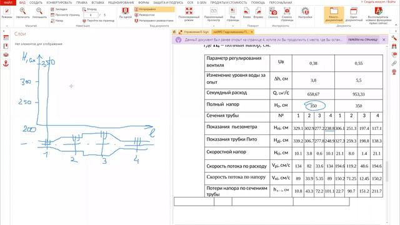Open the bookmarks panel in left sidebar
The image size is (400, 225).
pyautogui.click(x=6, y=46)
